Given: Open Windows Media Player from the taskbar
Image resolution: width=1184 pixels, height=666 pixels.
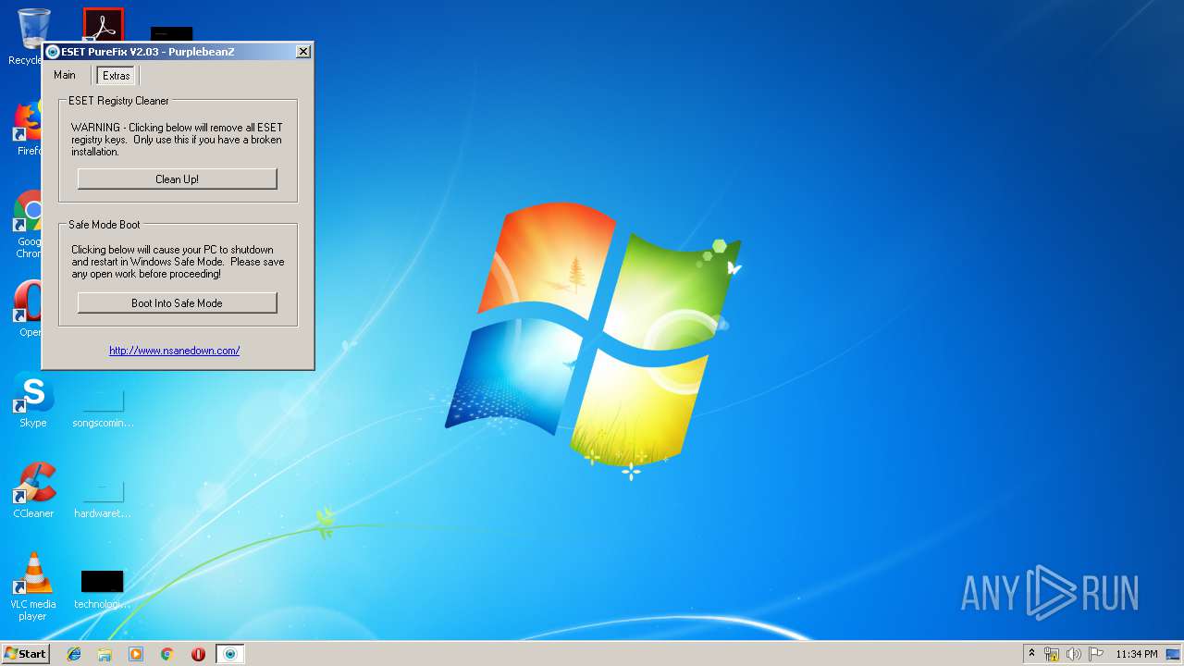Looking at the screenshot, I should click(136, 654).
